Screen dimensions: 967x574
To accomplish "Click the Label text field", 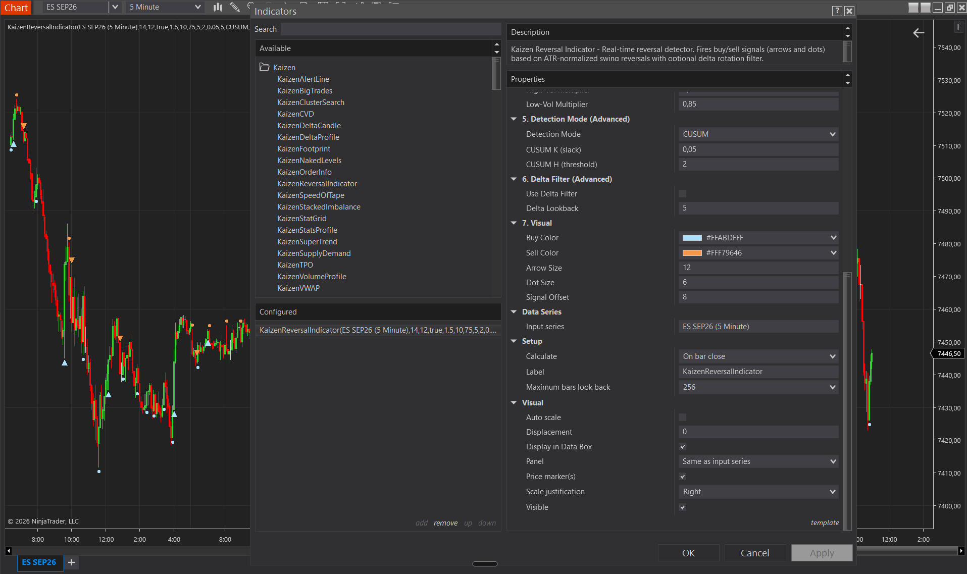I will [x=758, y=372].
